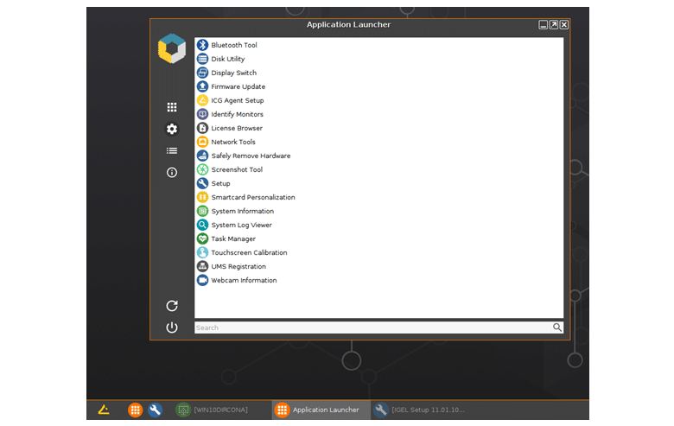
Task: Switch to WIN10DIRCONA taskbar session
Action: [x=212, y=410]
